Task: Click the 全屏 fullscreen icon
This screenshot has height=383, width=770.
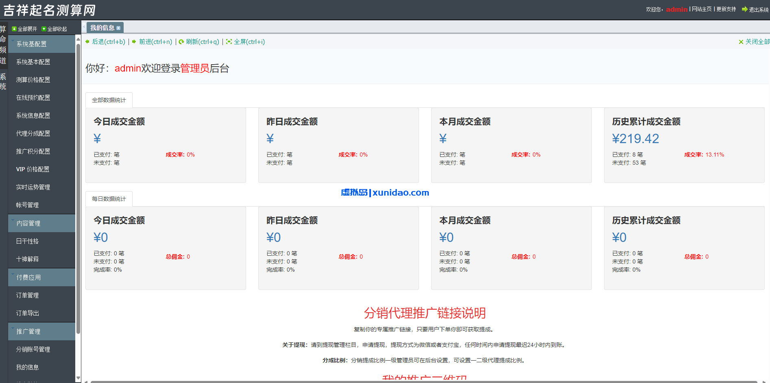Action: tap(229, 41)
